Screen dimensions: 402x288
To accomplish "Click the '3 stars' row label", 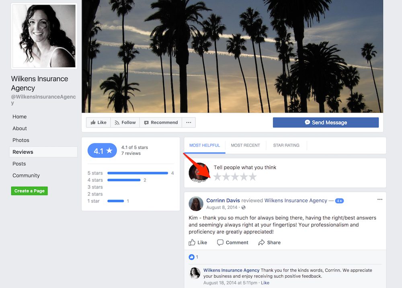I will (95, 187).
